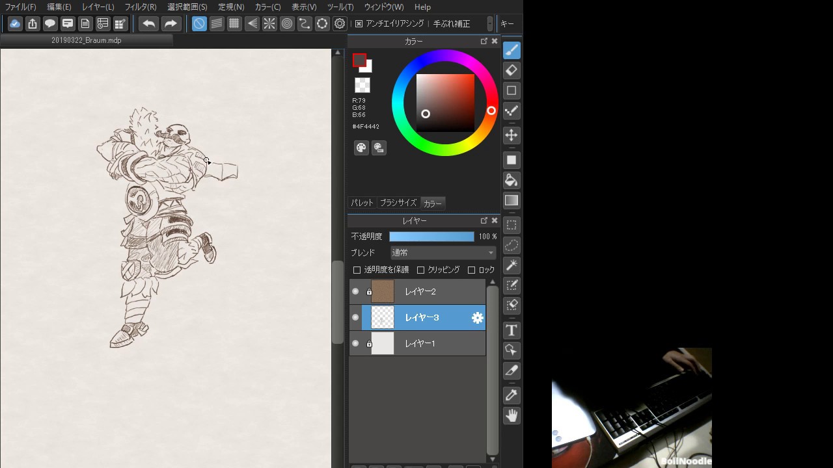Enable curve snap
Viewport: 833px width, 468px height.
tap(305, 24)
